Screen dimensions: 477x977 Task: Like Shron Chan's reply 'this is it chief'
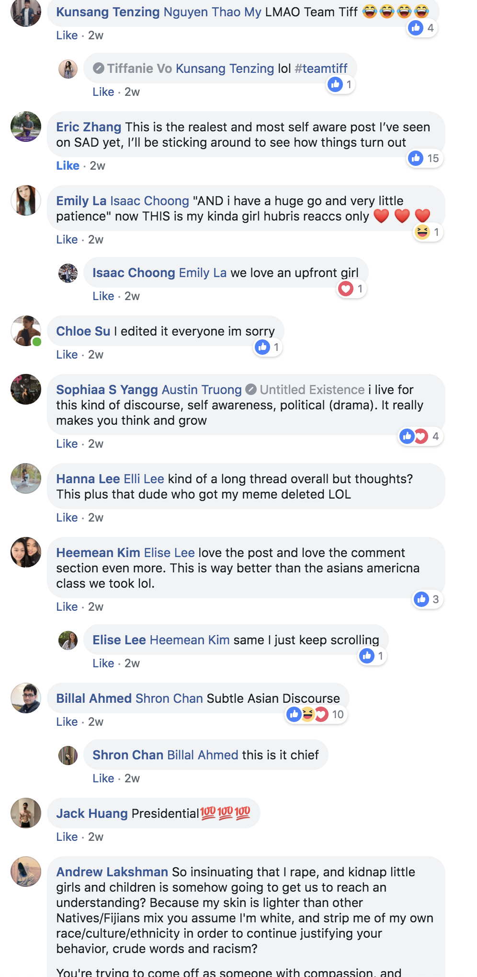(x=103, y=779)
